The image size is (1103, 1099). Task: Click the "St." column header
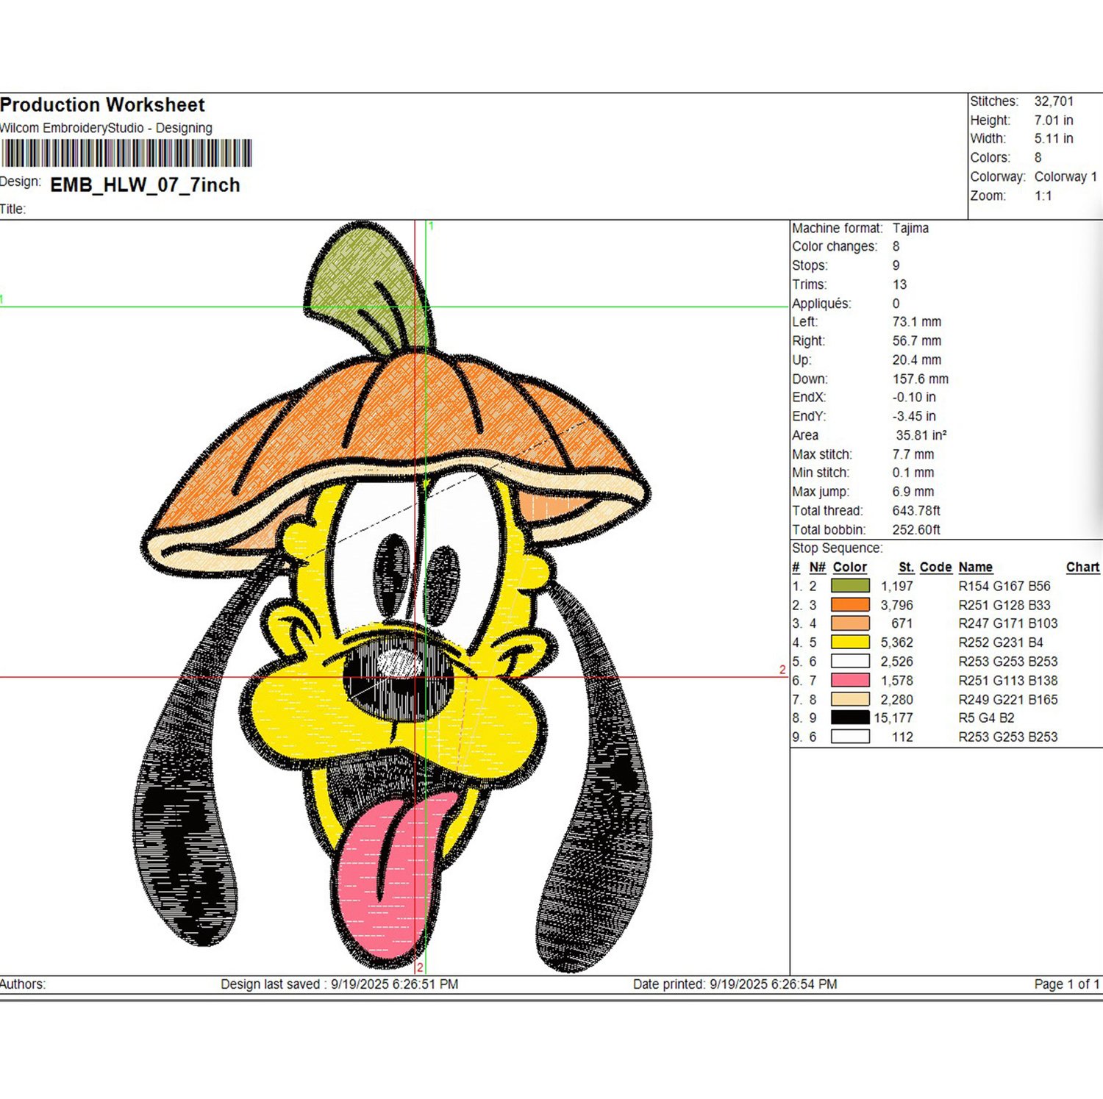tap(906, 568)
